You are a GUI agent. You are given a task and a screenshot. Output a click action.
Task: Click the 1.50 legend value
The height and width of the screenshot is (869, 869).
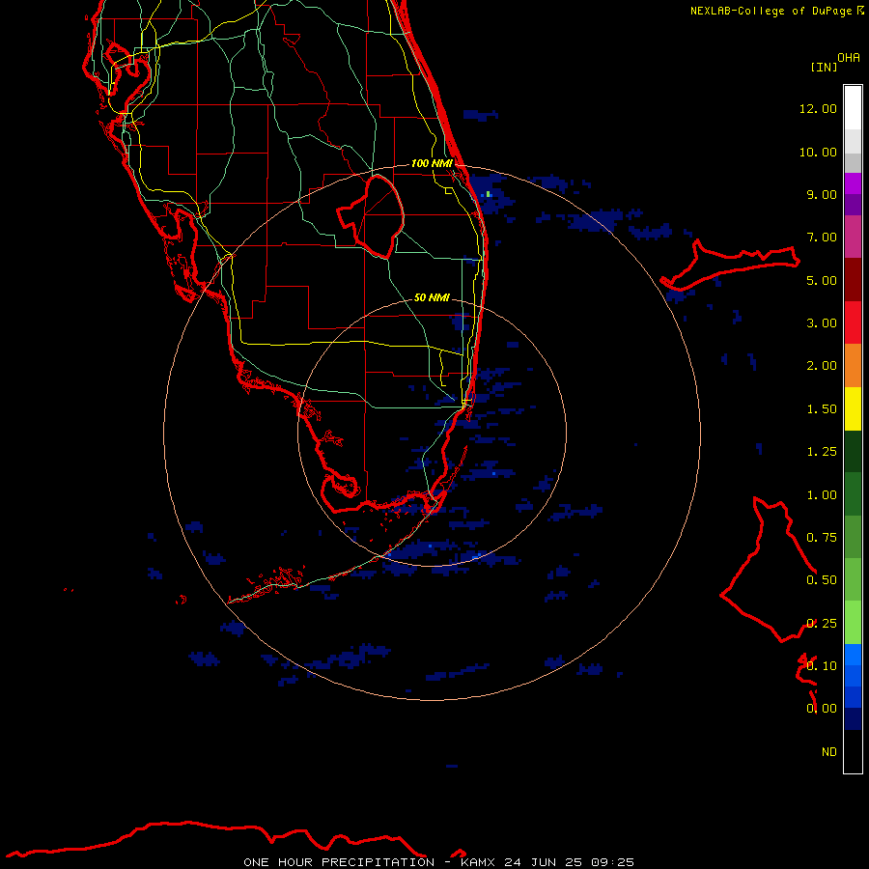pyautogui.click(x=822, y=409)
